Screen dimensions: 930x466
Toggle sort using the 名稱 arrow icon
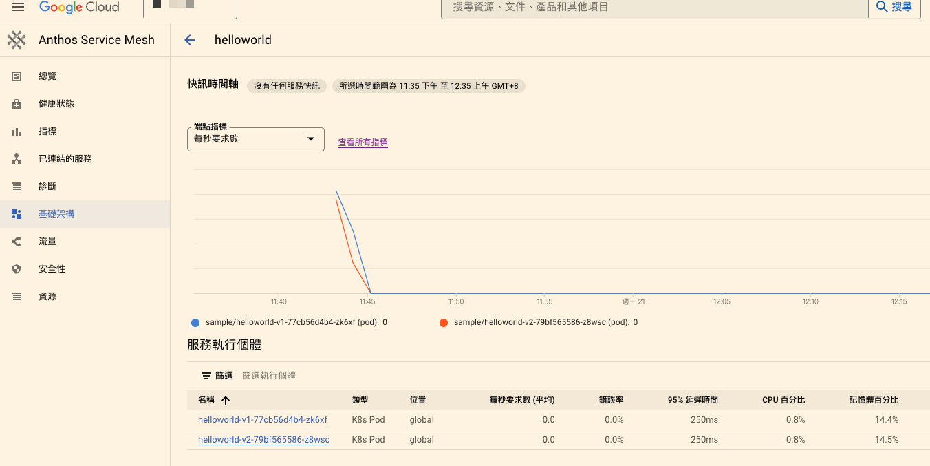coord(226,401)
